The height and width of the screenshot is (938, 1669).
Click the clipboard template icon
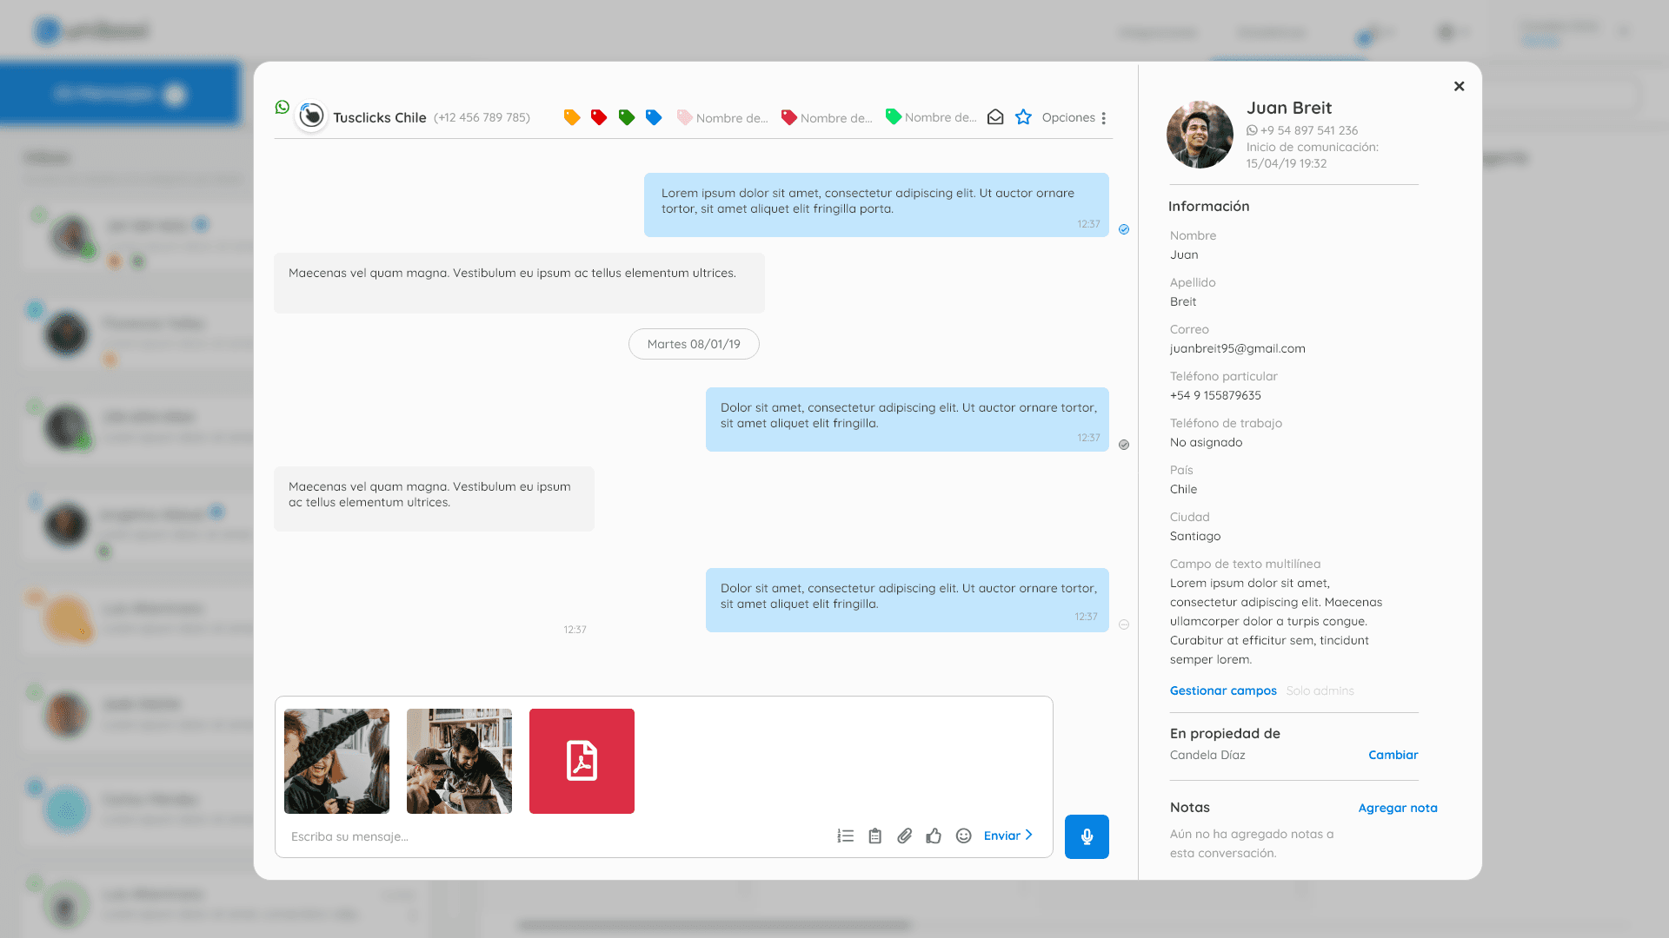point(874,836)
